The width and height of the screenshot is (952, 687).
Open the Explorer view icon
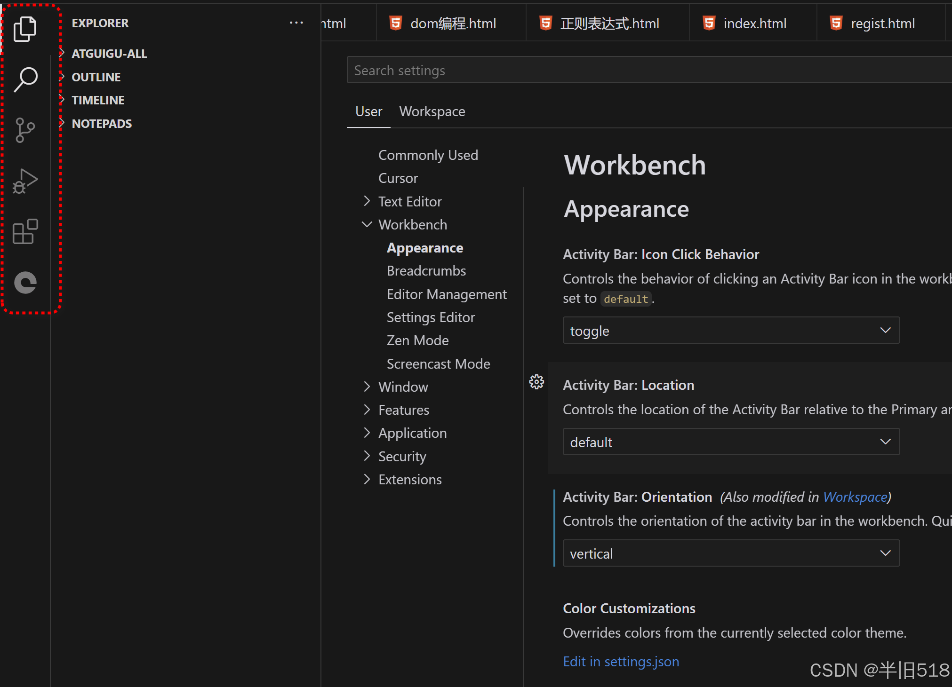click(25, 29)
